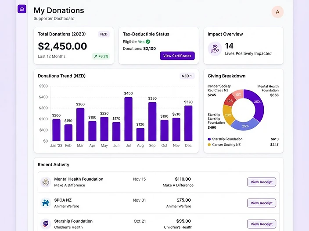
Task: Click the 'Supporter Dashboard' subtitle
Action: tap(54, 18)
